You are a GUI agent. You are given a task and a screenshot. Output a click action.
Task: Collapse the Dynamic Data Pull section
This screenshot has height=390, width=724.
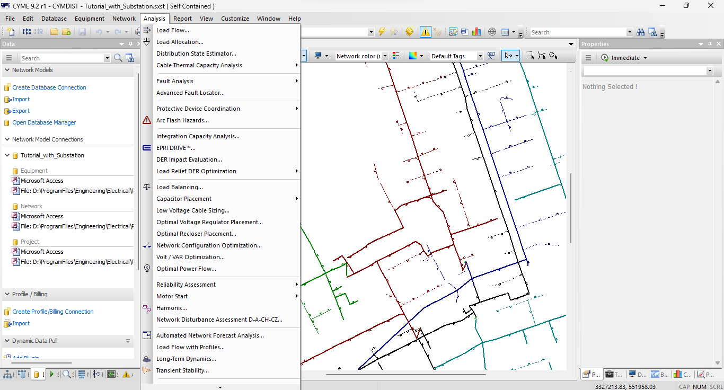7,341
